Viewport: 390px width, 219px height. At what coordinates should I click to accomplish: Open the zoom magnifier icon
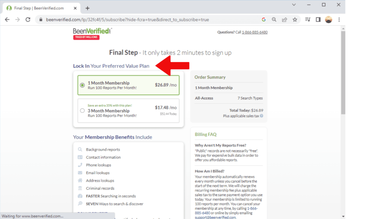tap(274, 20)
